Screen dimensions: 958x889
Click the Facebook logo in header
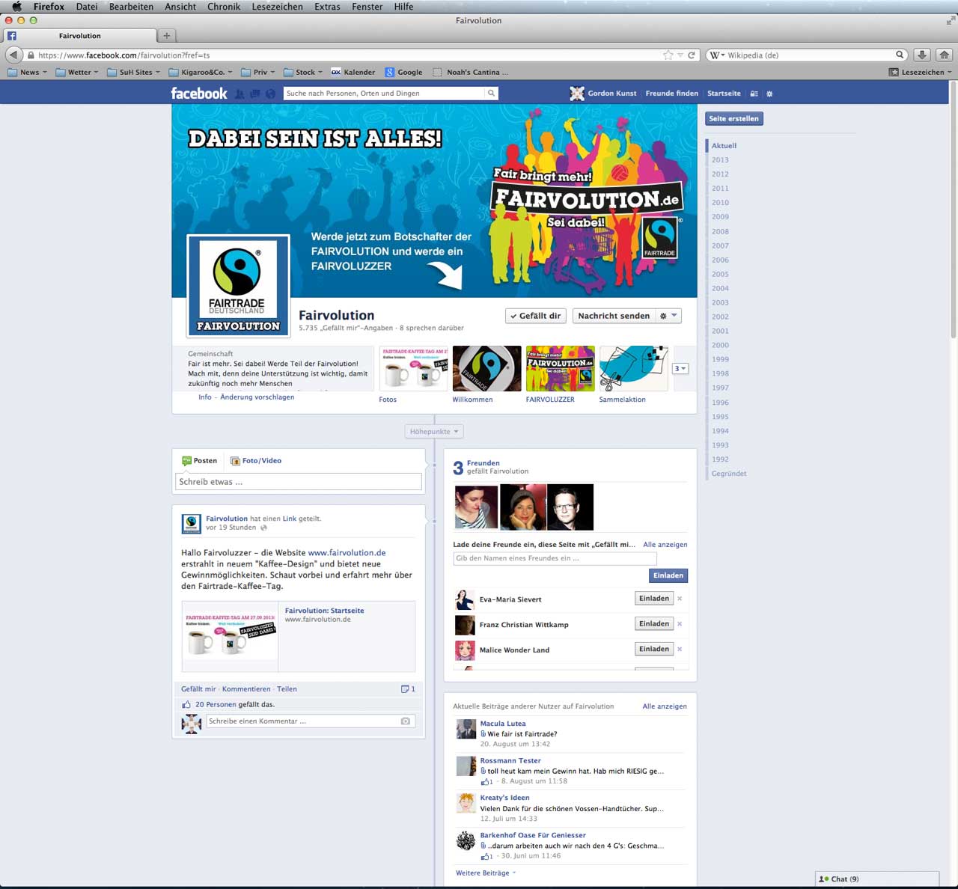[198, 94]
